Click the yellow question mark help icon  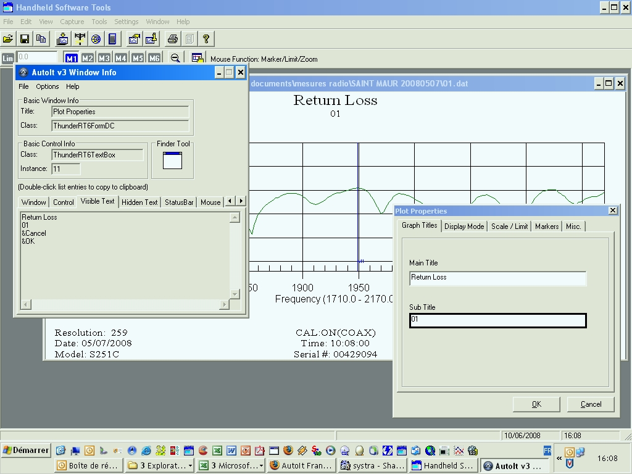pyautogui.click(x=206, y=39)
